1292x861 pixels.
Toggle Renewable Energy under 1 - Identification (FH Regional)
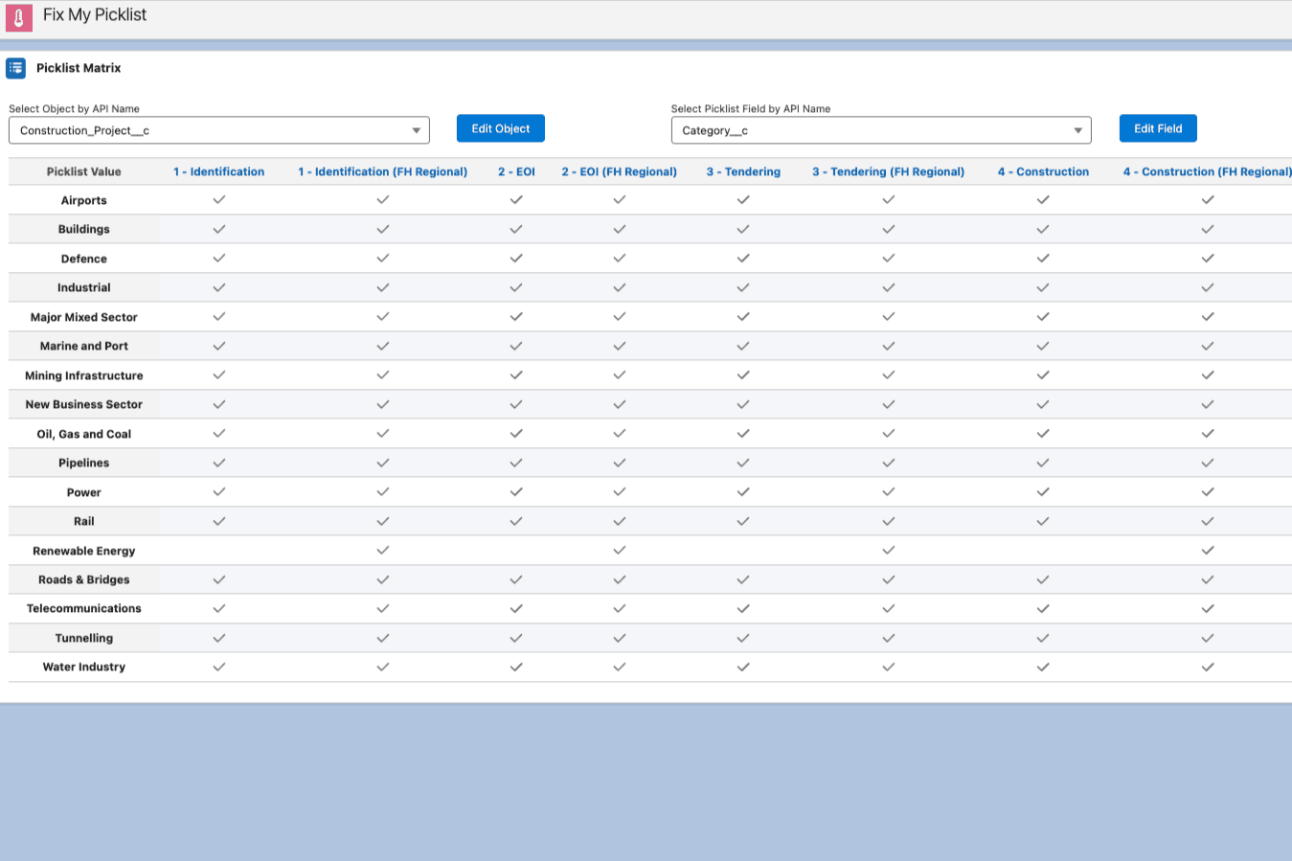(x=383, y=550)
